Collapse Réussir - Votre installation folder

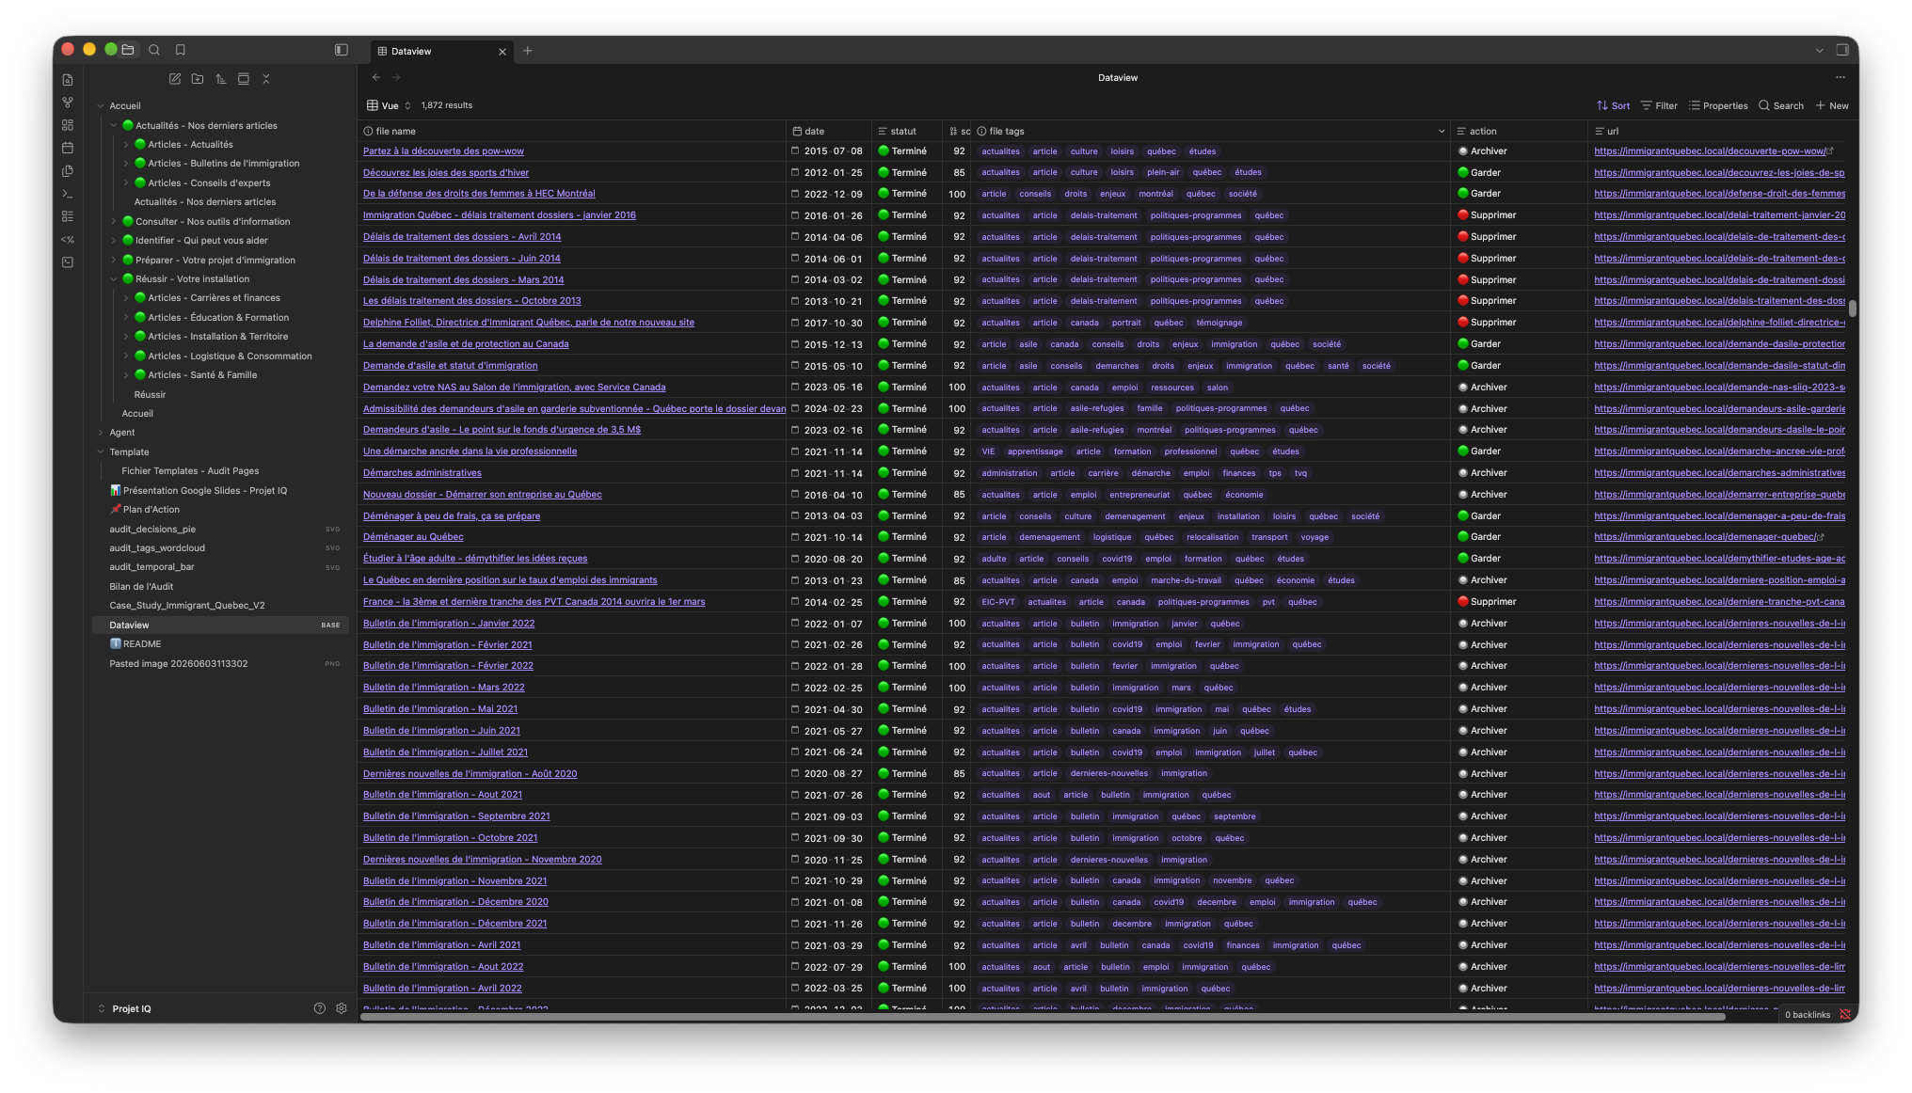coord(114,279)
